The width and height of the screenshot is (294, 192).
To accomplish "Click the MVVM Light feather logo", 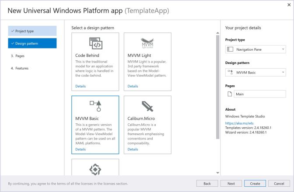I will 147,43.
